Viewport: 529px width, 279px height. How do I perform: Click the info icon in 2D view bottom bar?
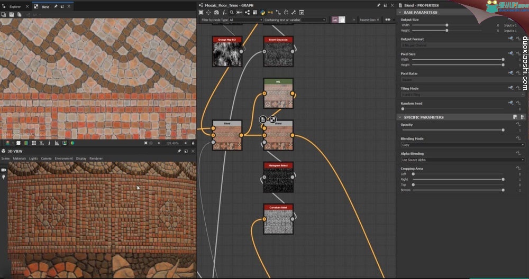coord(49,143)
